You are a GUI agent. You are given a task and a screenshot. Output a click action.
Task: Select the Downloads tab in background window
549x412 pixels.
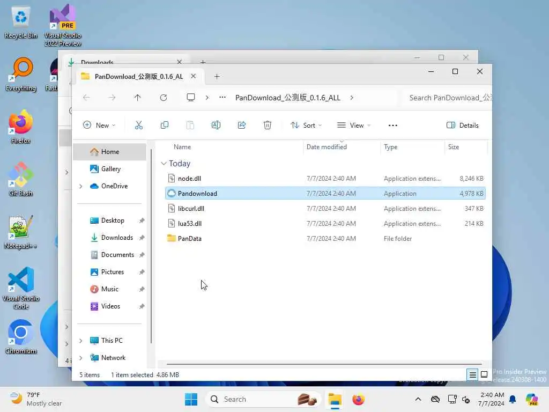tap(126, 60)
